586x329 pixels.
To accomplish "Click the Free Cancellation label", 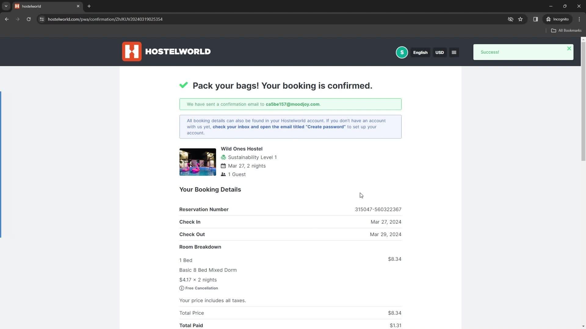I will click(x=201, y=288).
